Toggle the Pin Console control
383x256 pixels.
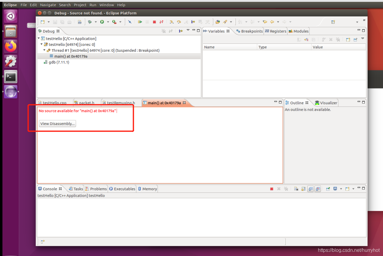pos(328,189)
